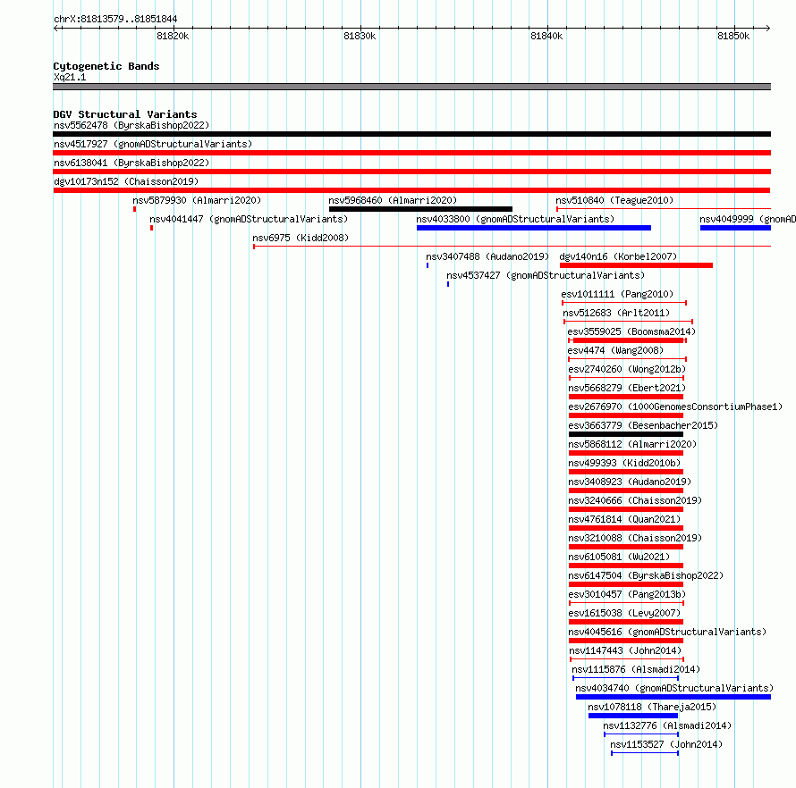Click the black bar of nsv5968460
This screenshot has height=788, width=796.
click(420, 209)
